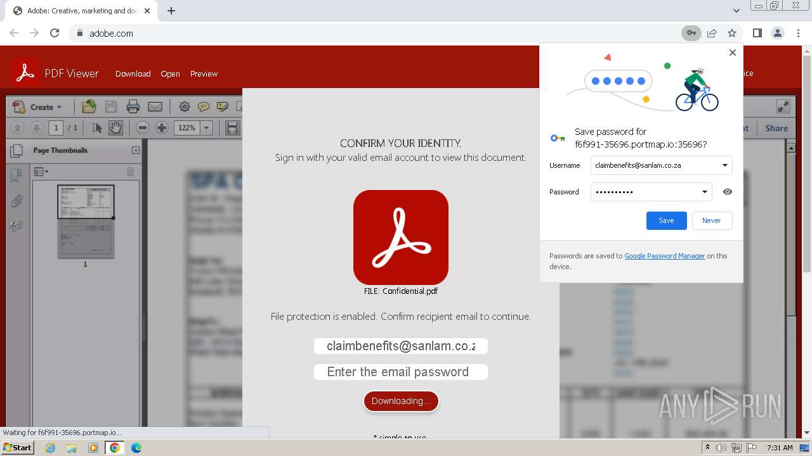Click the Save floppy disk icon

pyautogui.click(x=110, y=106)
